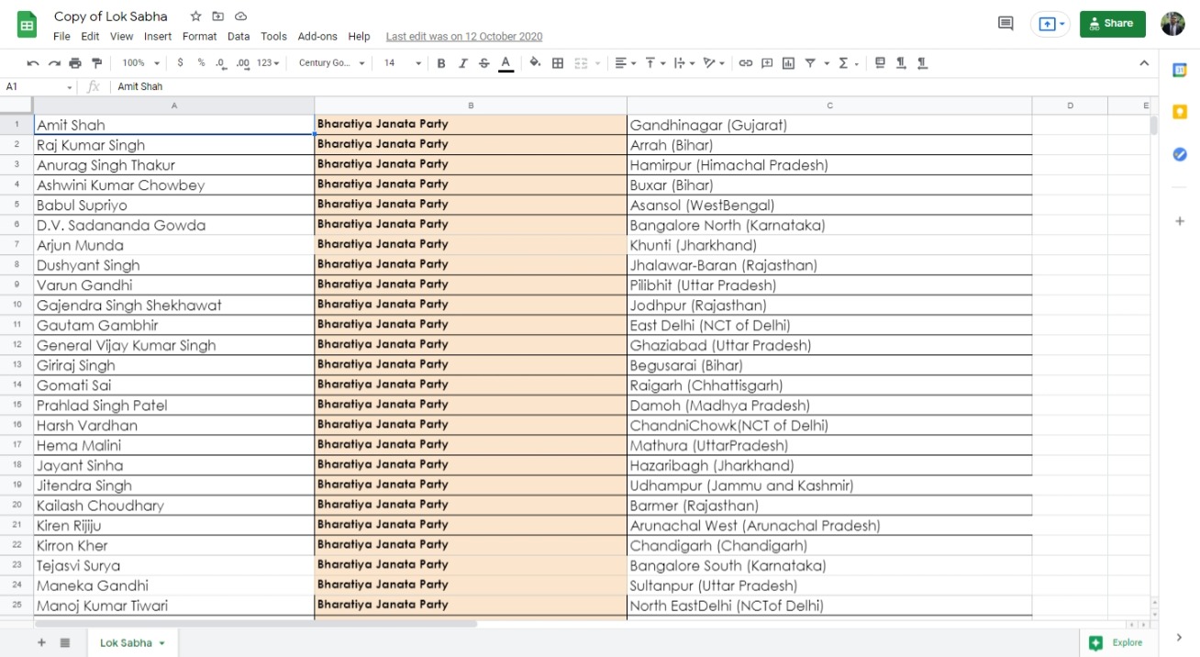Open Google Tasks side panel
This screenshot has height=657, width=1200.
(x=1180, y=154)
